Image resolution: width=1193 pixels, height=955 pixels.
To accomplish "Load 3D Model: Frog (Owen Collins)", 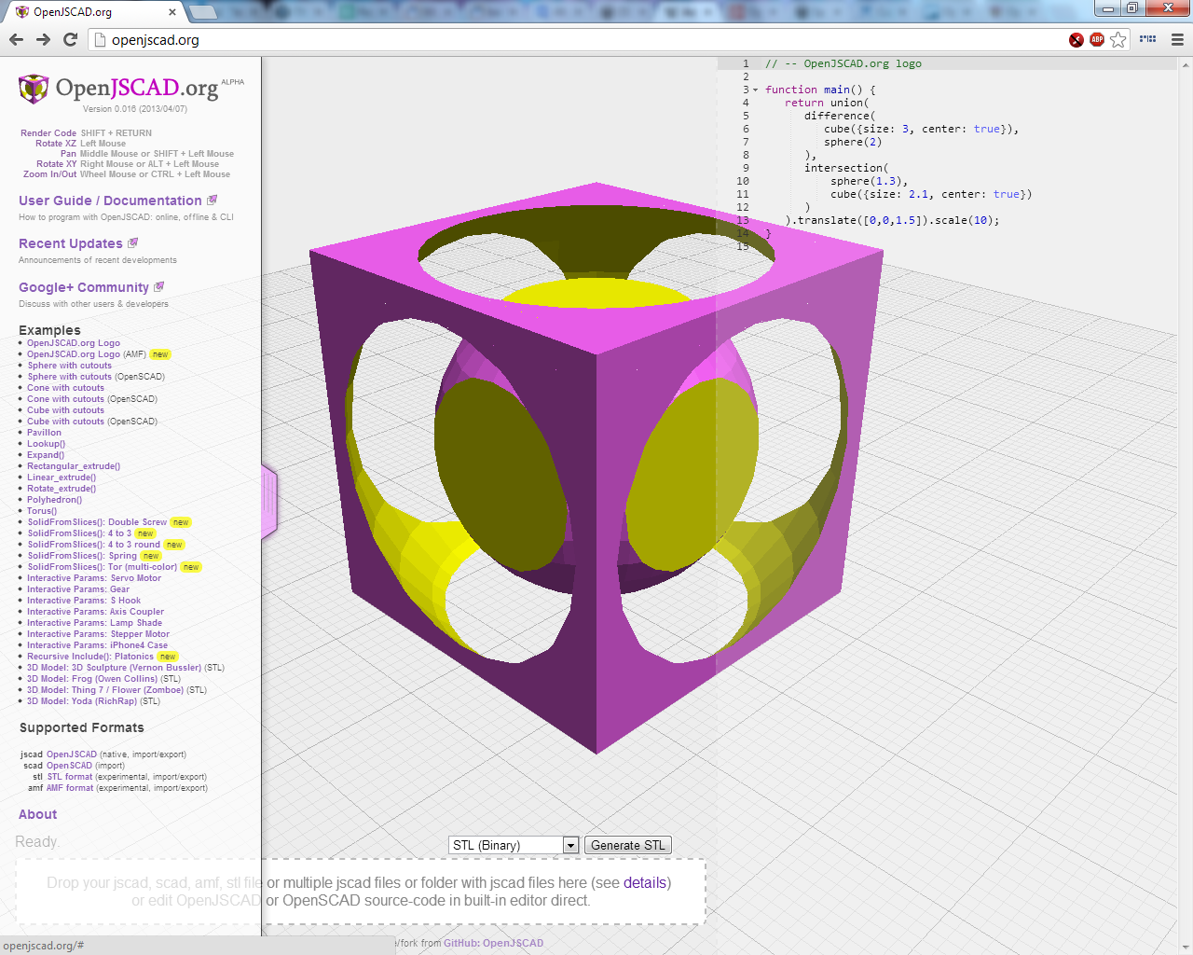I will (92, 679).
